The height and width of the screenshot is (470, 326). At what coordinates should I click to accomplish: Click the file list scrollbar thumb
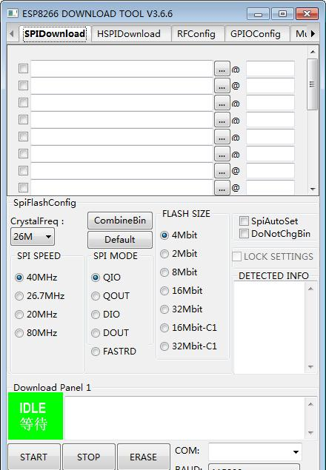point(313,84)
